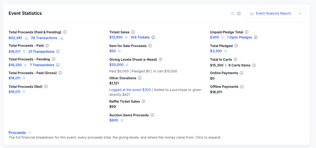
Task: Show info next to 1 Open Pledges
Action: [x=256, y=37]
